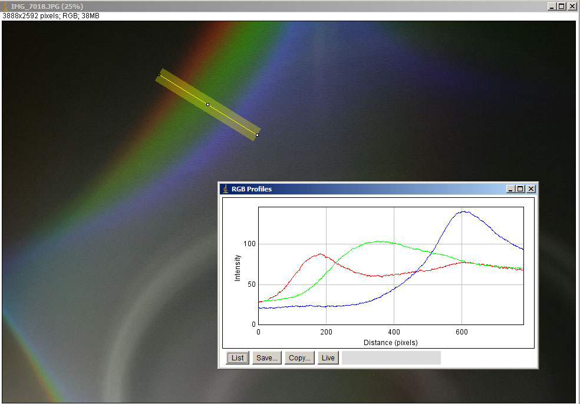Click the Save... button
Screen dimensions: 580x404
click(x=266, y=358)
